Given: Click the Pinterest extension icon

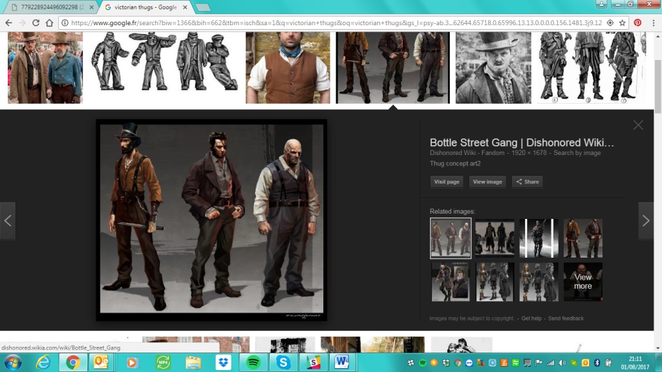Looking at the screenshot, I should pos(637,23).
